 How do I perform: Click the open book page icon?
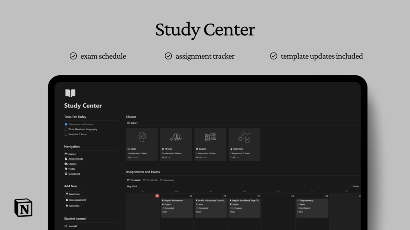tap(70, 93)
